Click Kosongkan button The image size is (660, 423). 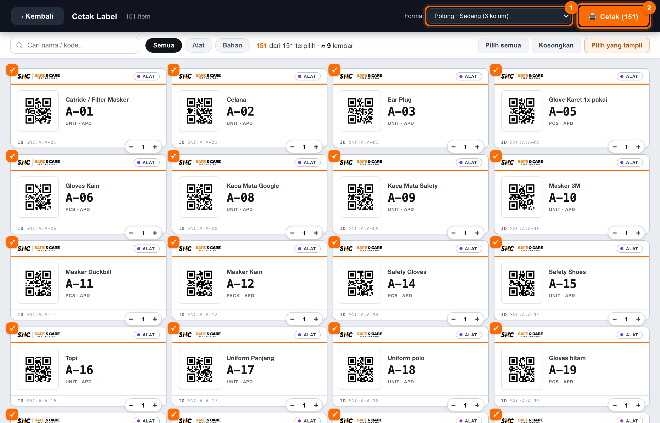556,45
